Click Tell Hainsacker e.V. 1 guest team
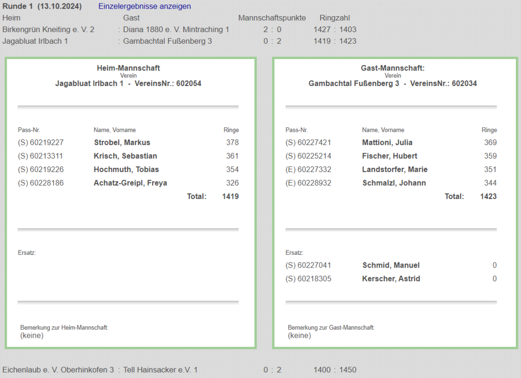521x378 pixels. point(160,370)
